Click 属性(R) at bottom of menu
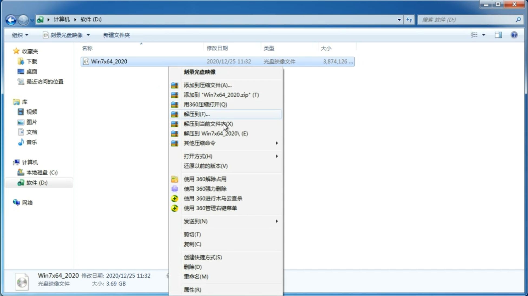 [192, 290]
